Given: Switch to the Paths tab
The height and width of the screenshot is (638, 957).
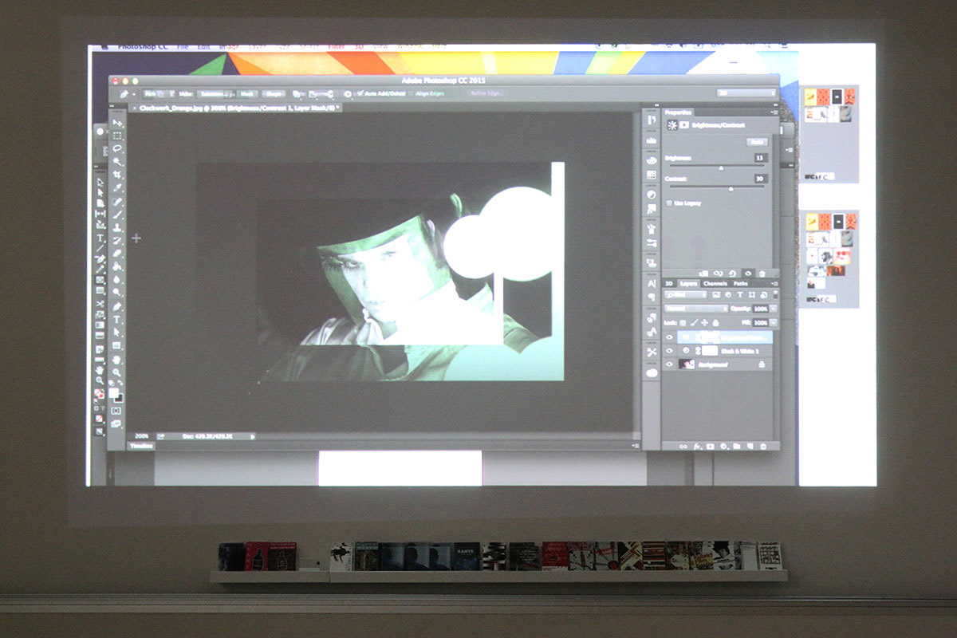Looking at the screenshot, I should pyautogui.click(x=741, y=283).
